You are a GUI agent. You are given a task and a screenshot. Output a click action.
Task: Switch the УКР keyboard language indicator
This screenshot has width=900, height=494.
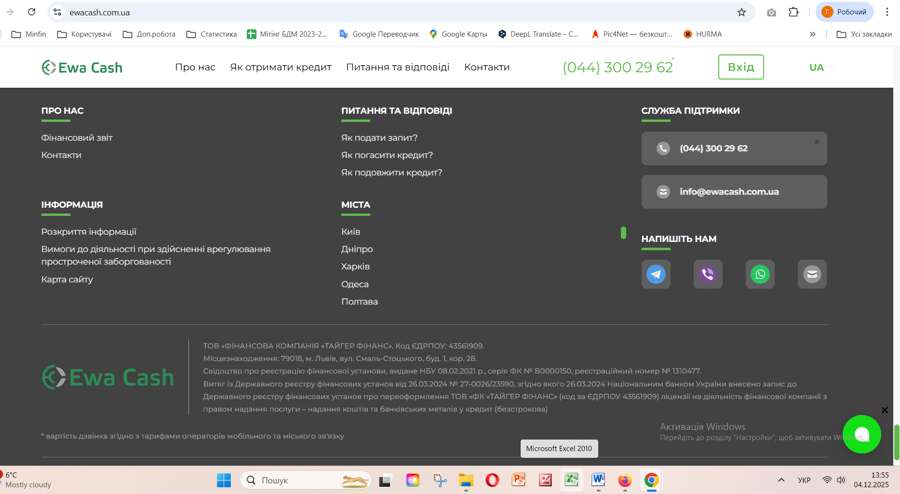point(804,480)
